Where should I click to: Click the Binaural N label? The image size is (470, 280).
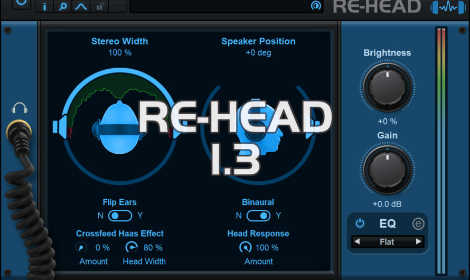[239, 216]
